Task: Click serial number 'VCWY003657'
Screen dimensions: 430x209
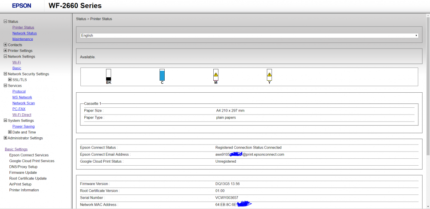Action: [x=227, y=197]
